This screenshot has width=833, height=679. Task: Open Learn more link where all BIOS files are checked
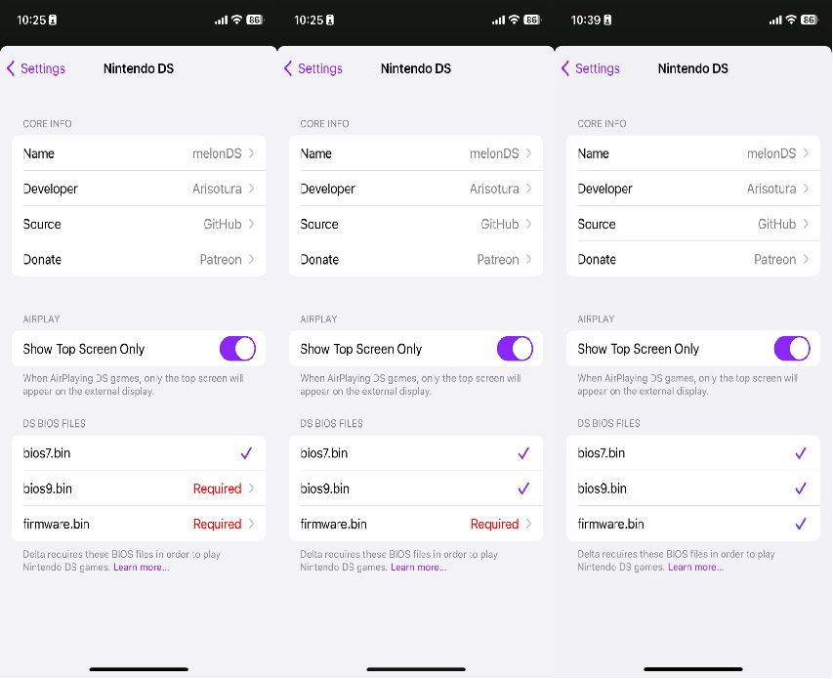695,567
